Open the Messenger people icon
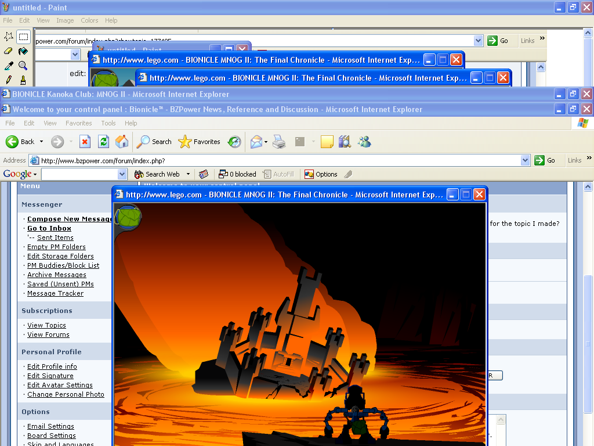 tap(364, 142)
